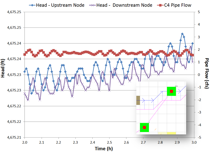
Task: Click the 3.0 tick label on time axis
Action: 194,142
